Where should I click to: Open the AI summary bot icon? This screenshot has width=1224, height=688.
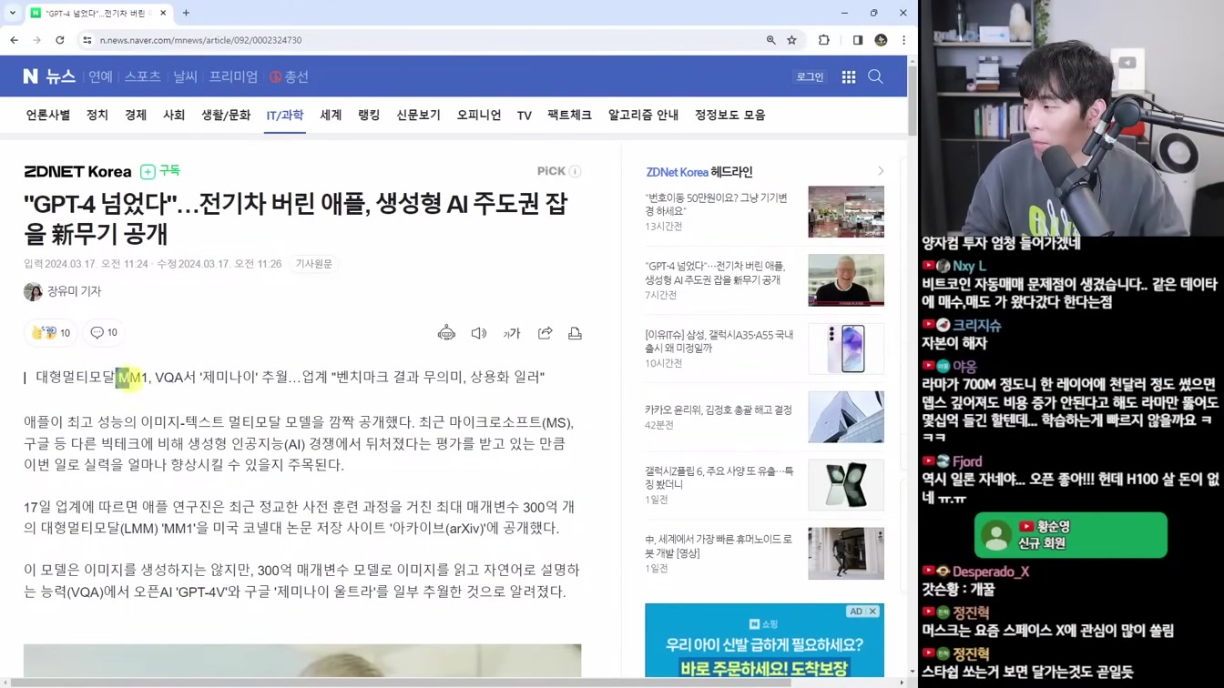tap(446, 333)
